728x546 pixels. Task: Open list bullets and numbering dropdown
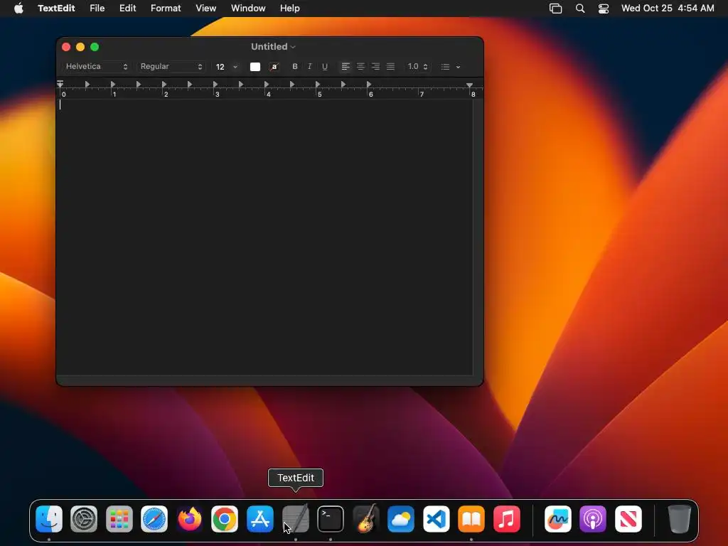(x=450, y=66)
